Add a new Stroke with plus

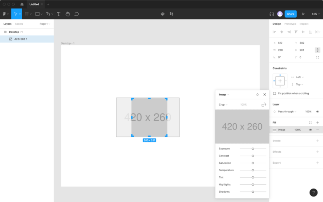[x=318, y=141]
